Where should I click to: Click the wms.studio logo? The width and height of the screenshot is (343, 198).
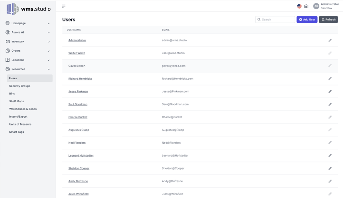tap(28, 9)
